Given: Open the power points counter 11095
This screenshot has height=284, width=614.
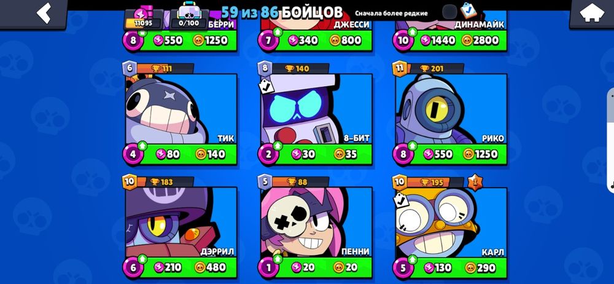Looking at the screenshot, I should 142,18.
